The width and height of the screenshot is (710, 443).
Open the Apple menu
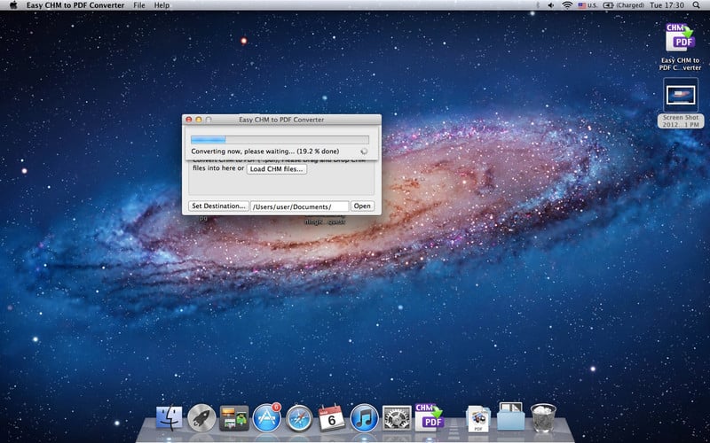click(13, 5)
